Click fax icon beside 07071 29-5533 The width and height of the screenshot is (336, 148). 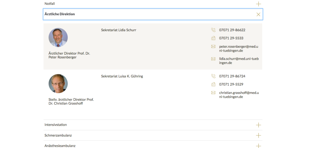click(213, 38)
